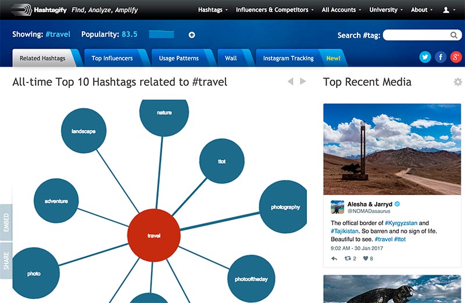Viewport: 465px width, 303px height.
Task: Click the #Kyrgyzstan link in tweet
Action: (x=401, y=223)
